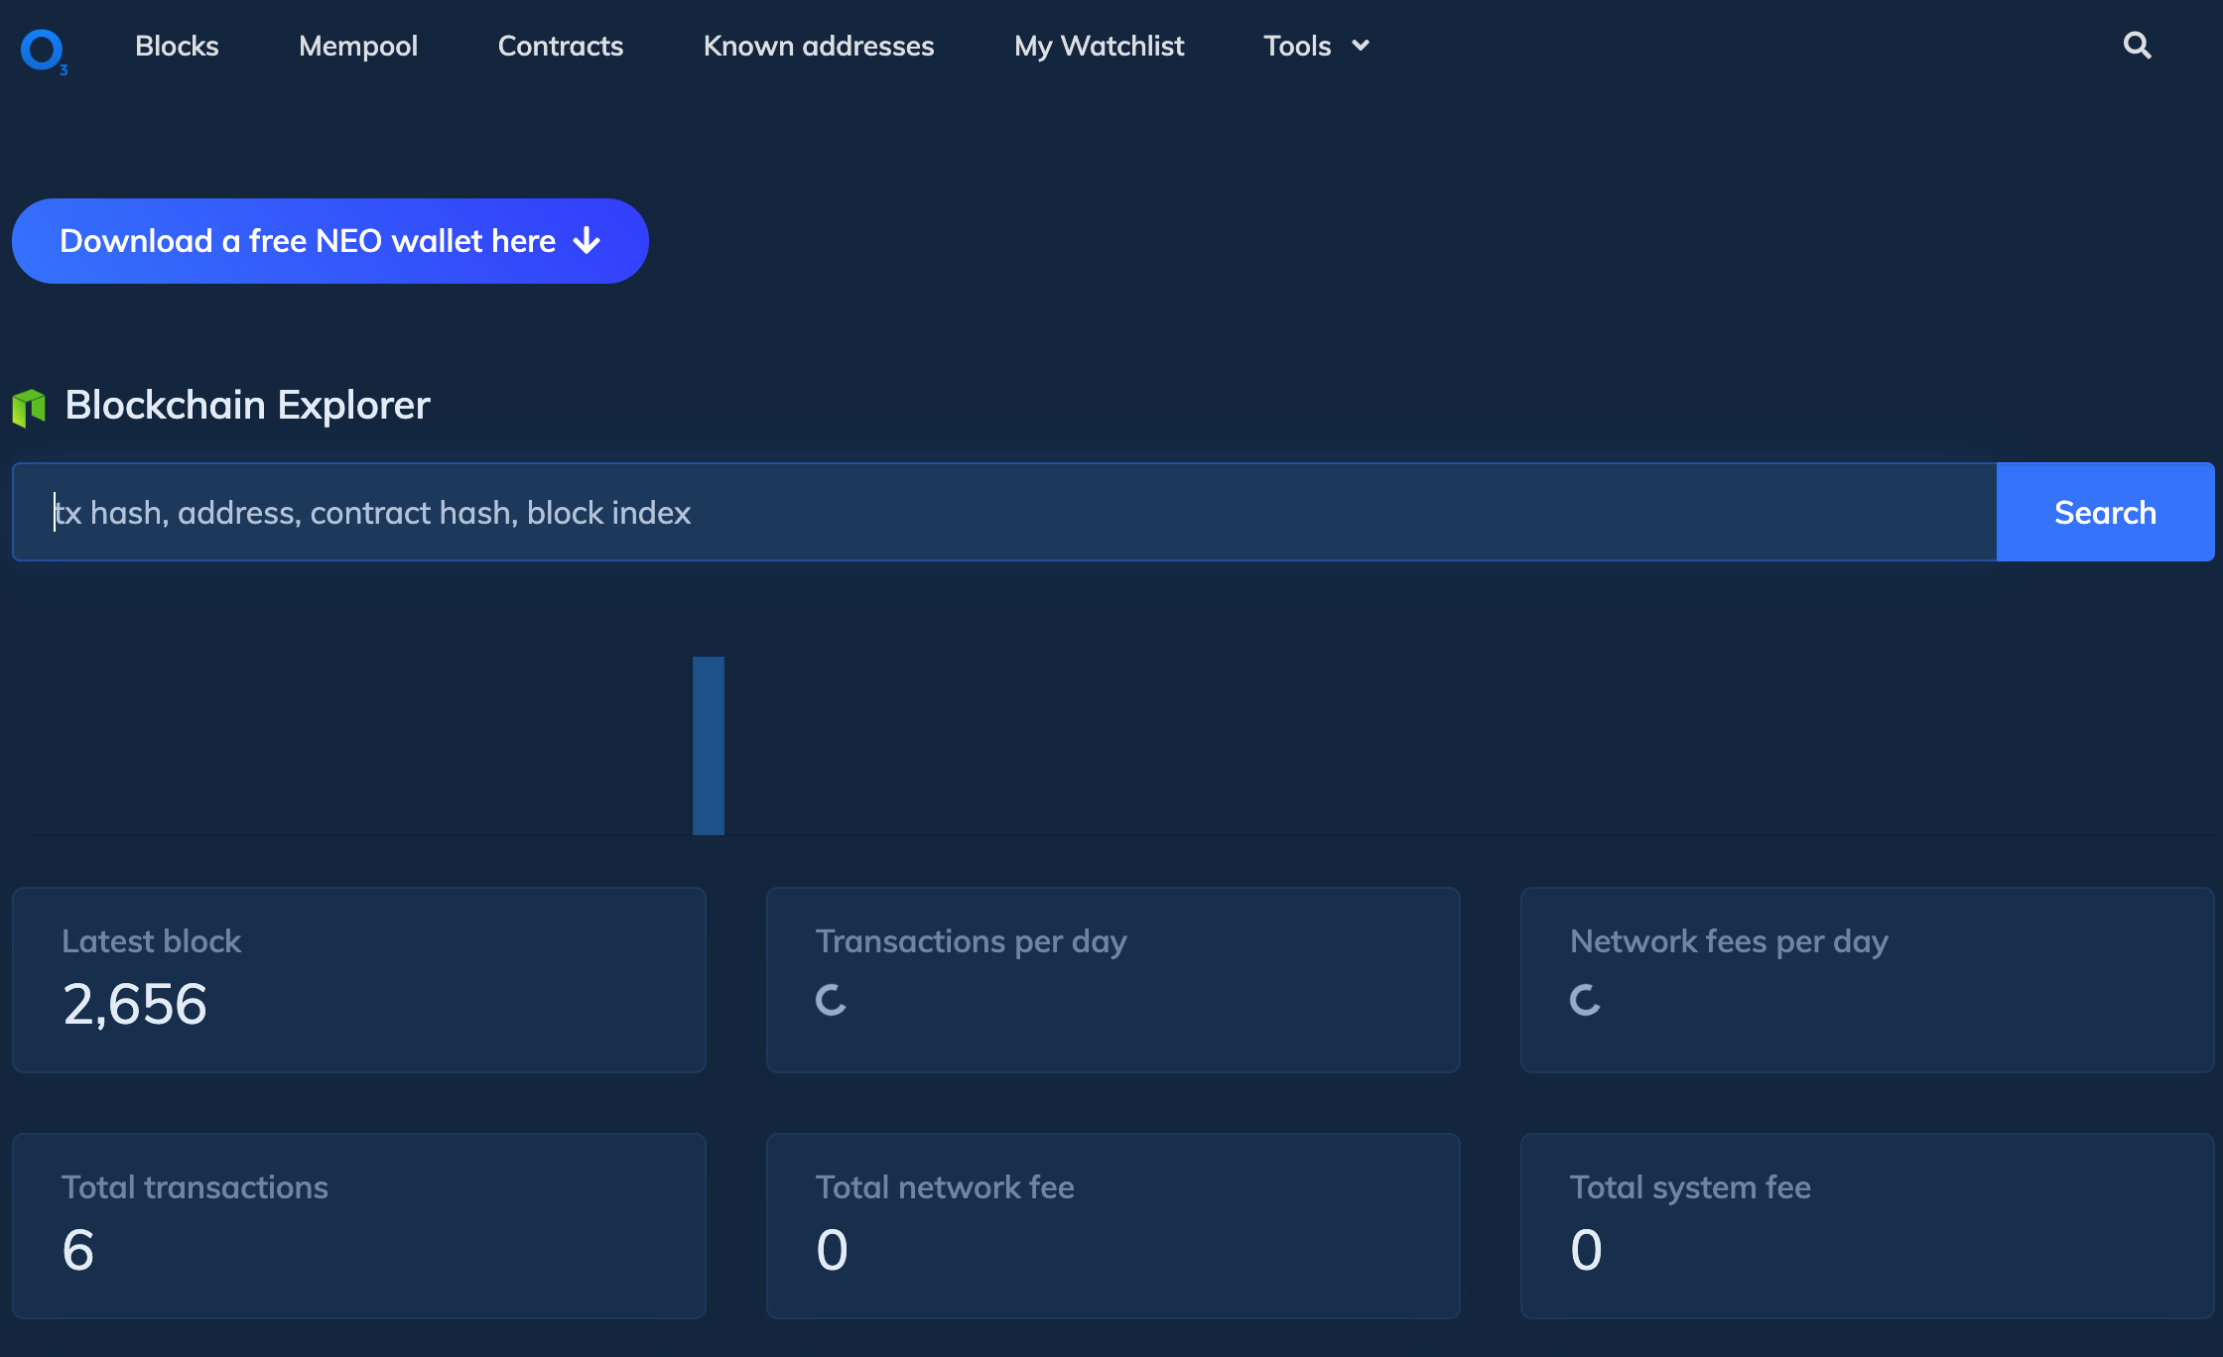
Task: Navigate to the Contracts page
Action: tap(560, 46)
